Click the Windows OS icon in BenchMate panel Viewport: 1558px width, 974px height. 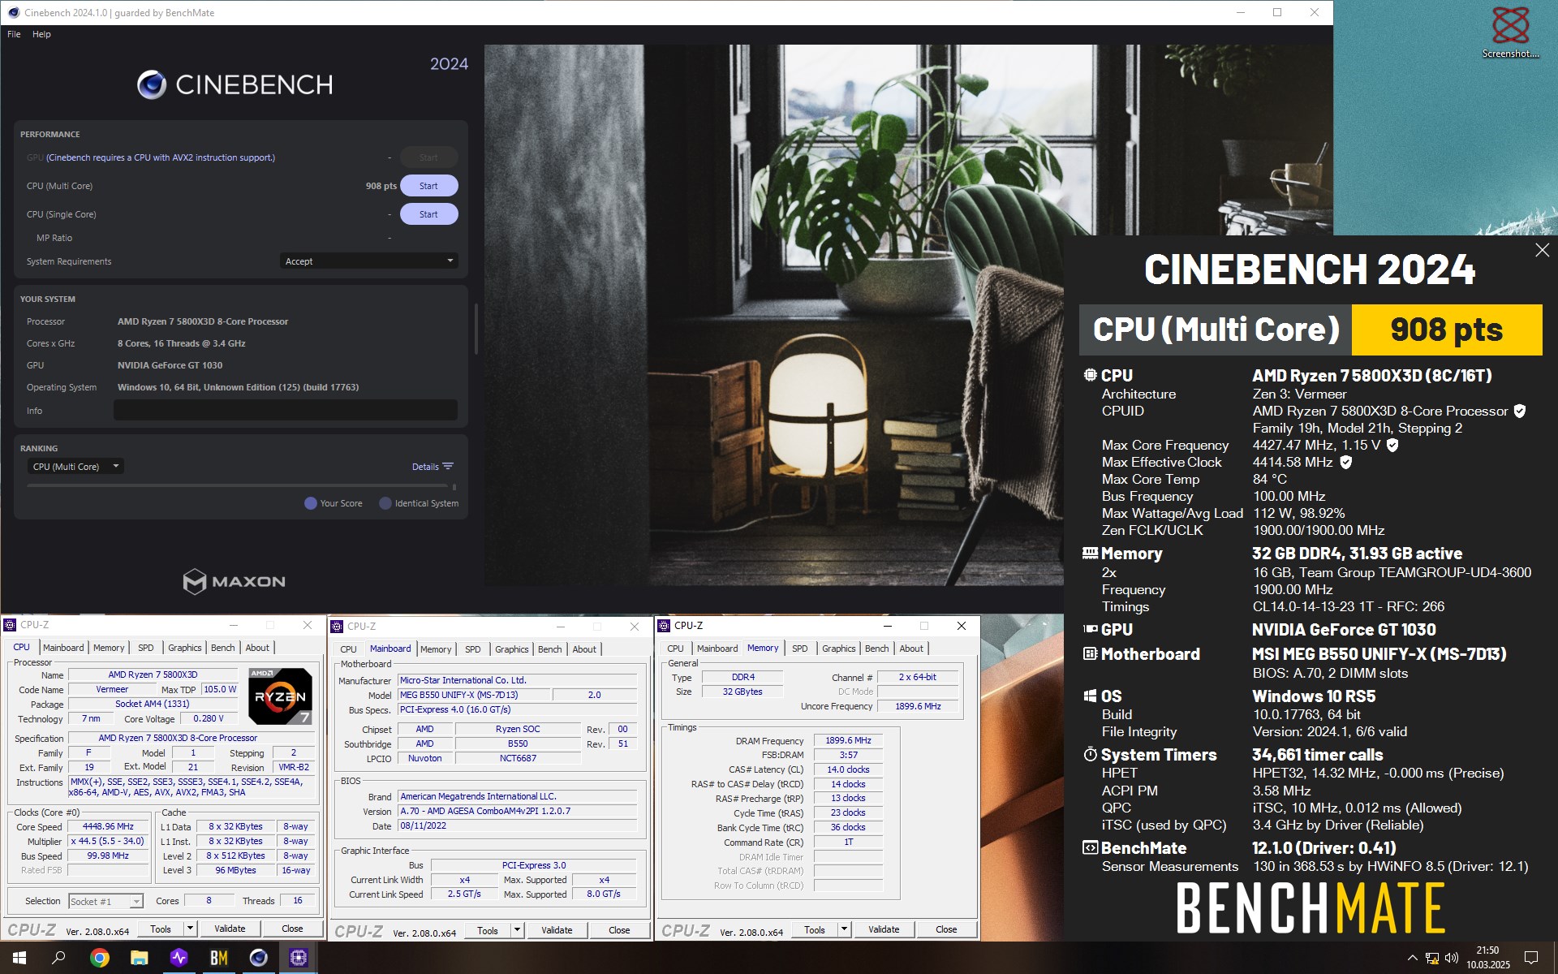(1090, 696)
